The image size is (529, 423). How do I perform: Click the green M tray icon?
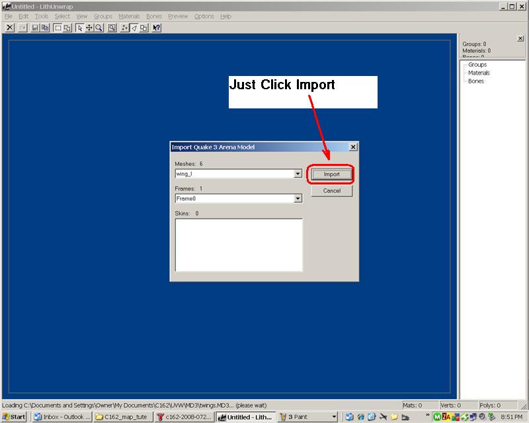(437, 417)
